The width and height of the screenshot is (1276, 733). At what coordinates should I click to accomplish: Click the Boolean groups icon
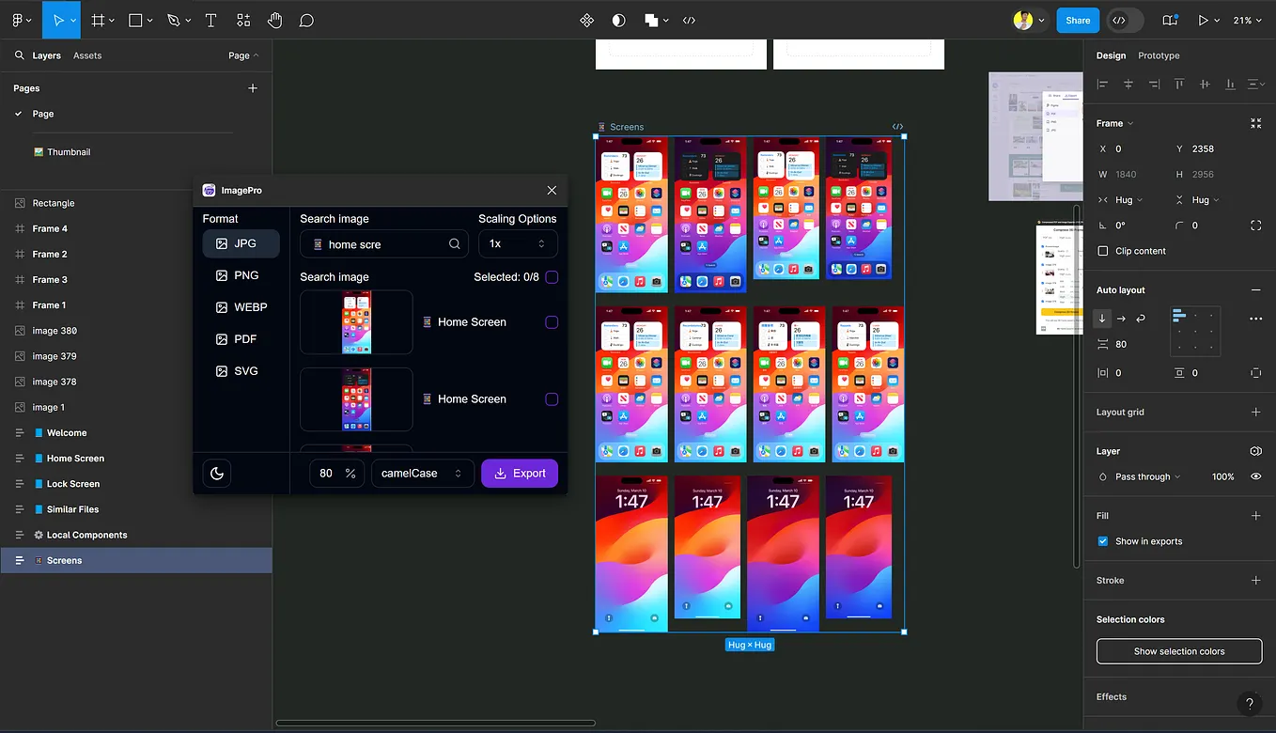coord(651,20)
